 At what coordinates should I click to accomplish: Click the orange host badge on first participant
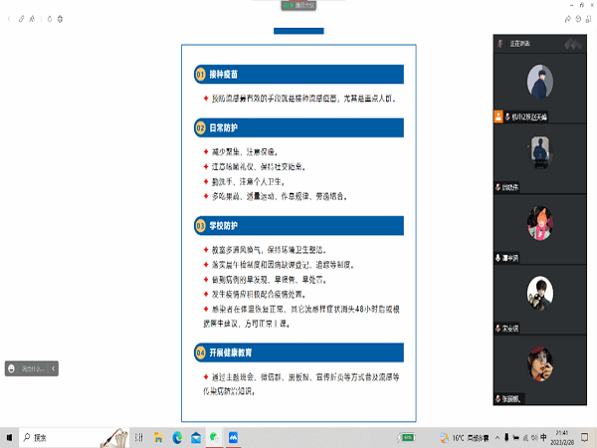point(497,116)
